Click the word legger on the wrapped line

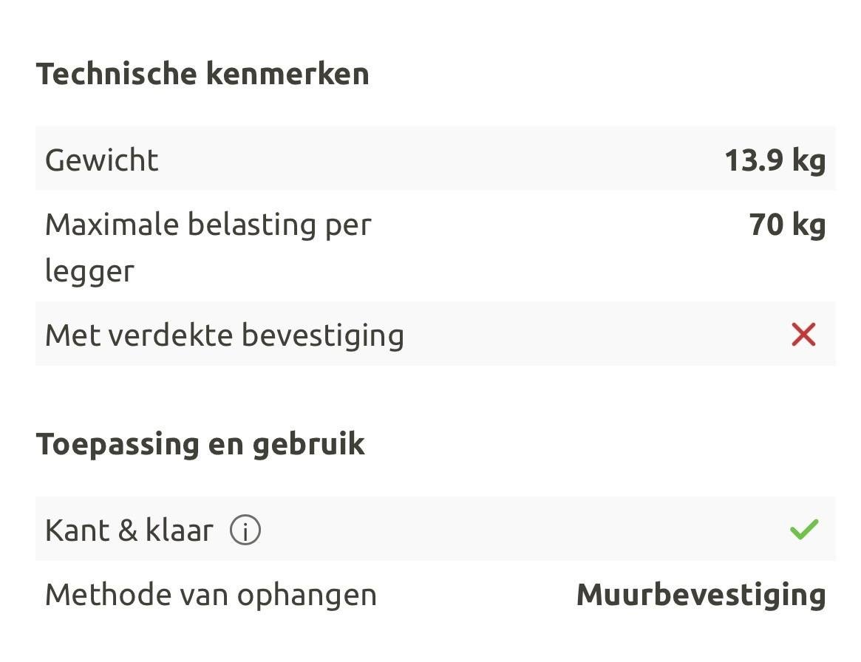click(x=89, y=271)
